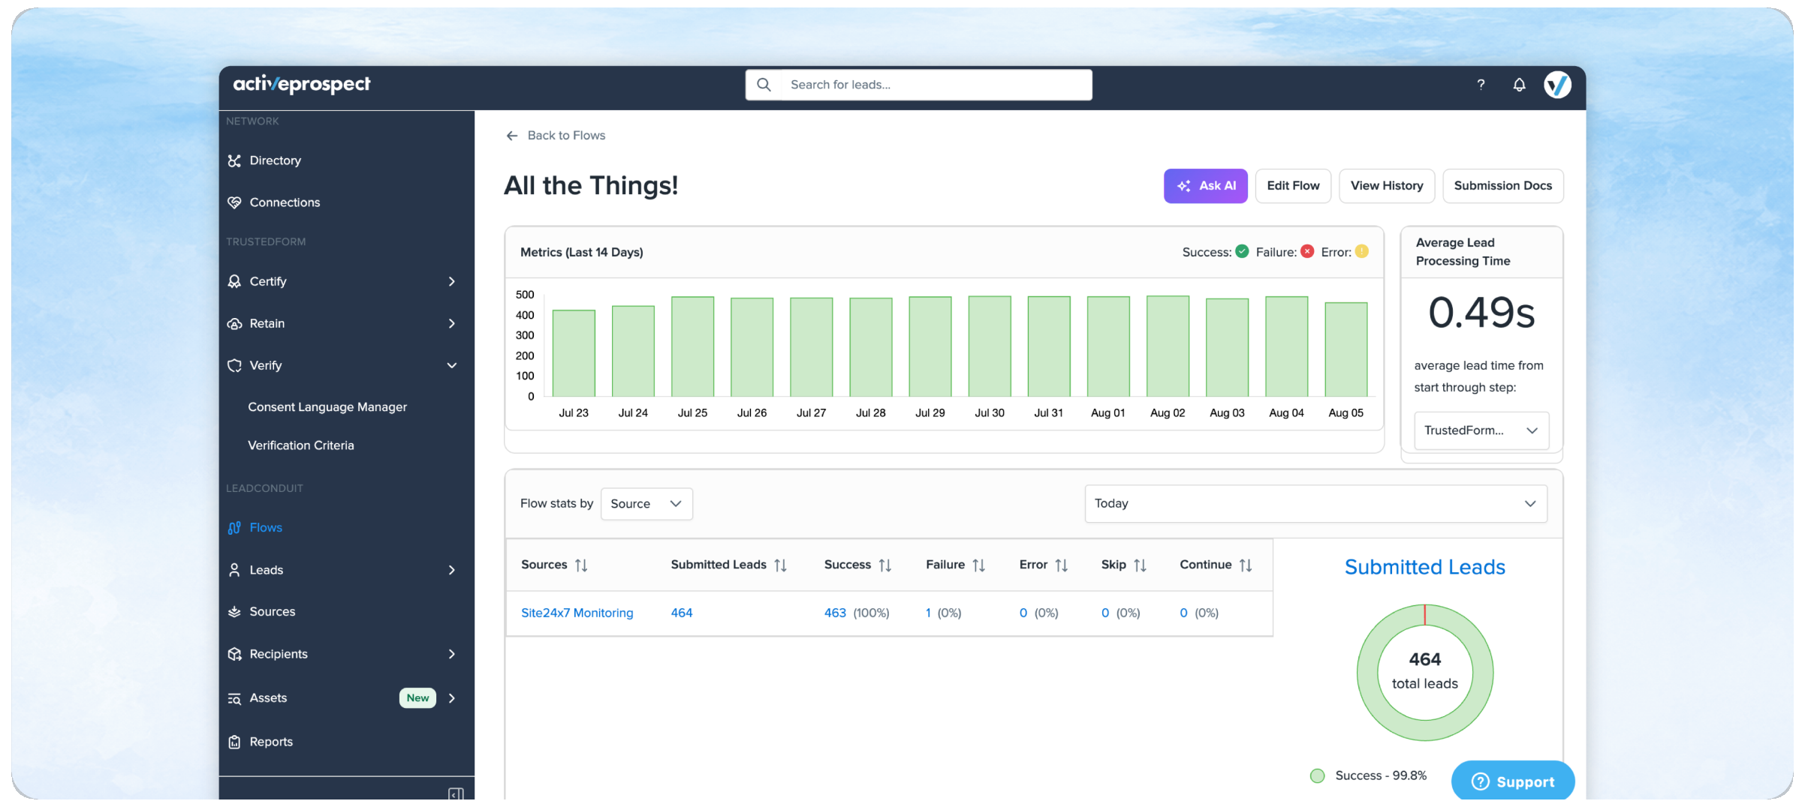Open the user avatar menu

coord(1557,85)
